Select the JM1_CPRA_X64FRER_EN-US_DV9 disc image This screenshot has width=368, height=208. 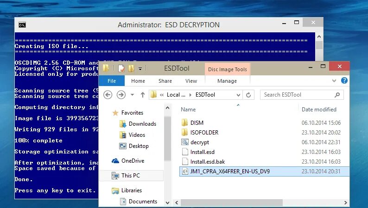tap(230, 171)
